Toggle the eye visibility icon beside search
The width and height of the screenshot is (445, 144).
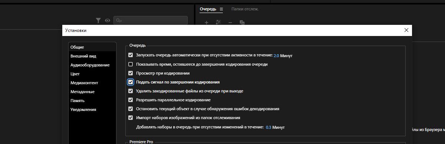(108, 20)
